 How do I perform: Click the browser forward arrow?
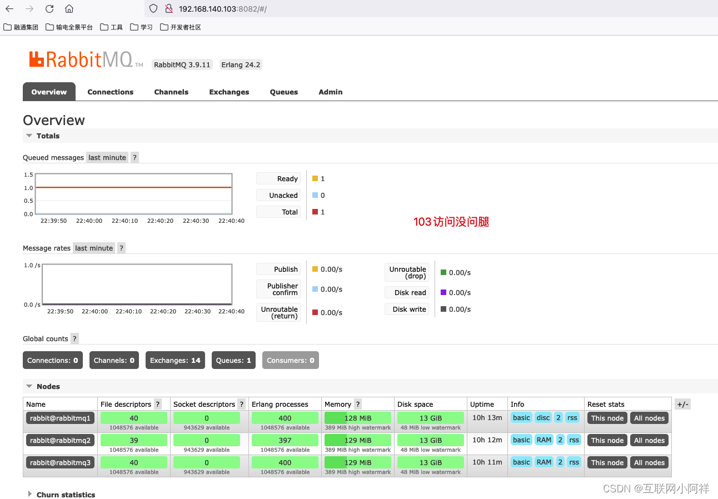pos(29,9)
